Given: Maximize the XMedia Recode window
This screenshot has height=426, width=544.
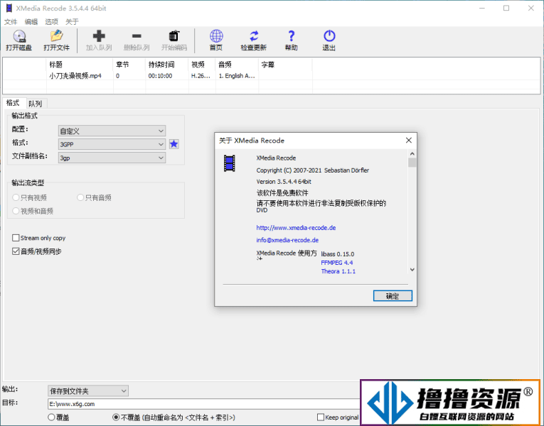Looking at the screenshot, I should [x=506, y=8].
